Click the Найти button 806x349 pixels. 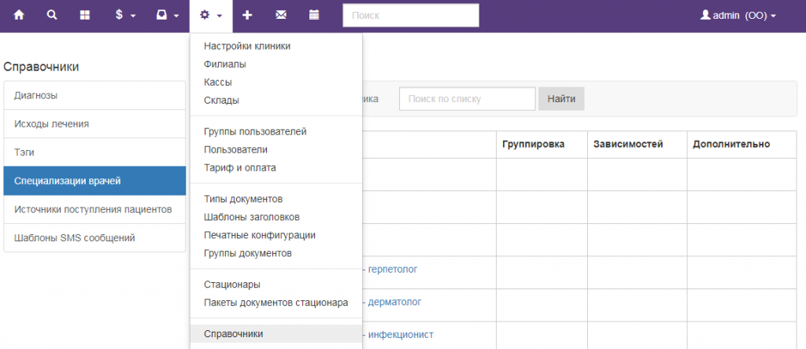click(561, 98)
